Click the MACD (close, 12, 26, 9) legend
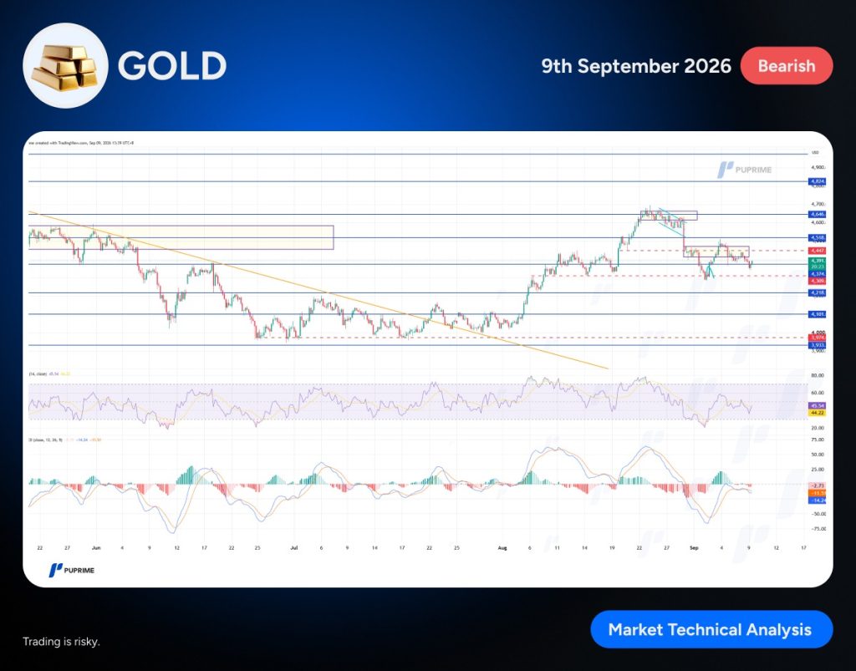The image size is (856, 671). pyautogui.click(x=65, y=440)
